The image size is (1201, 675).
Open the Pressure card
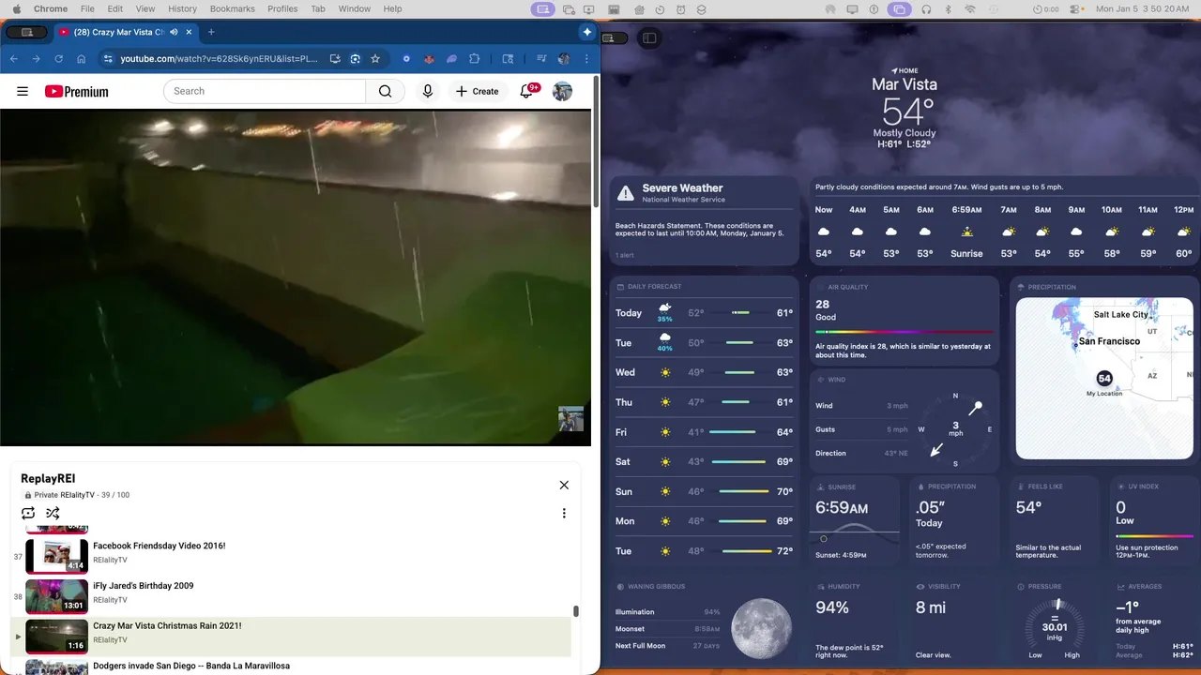(x=1054, y=619)
